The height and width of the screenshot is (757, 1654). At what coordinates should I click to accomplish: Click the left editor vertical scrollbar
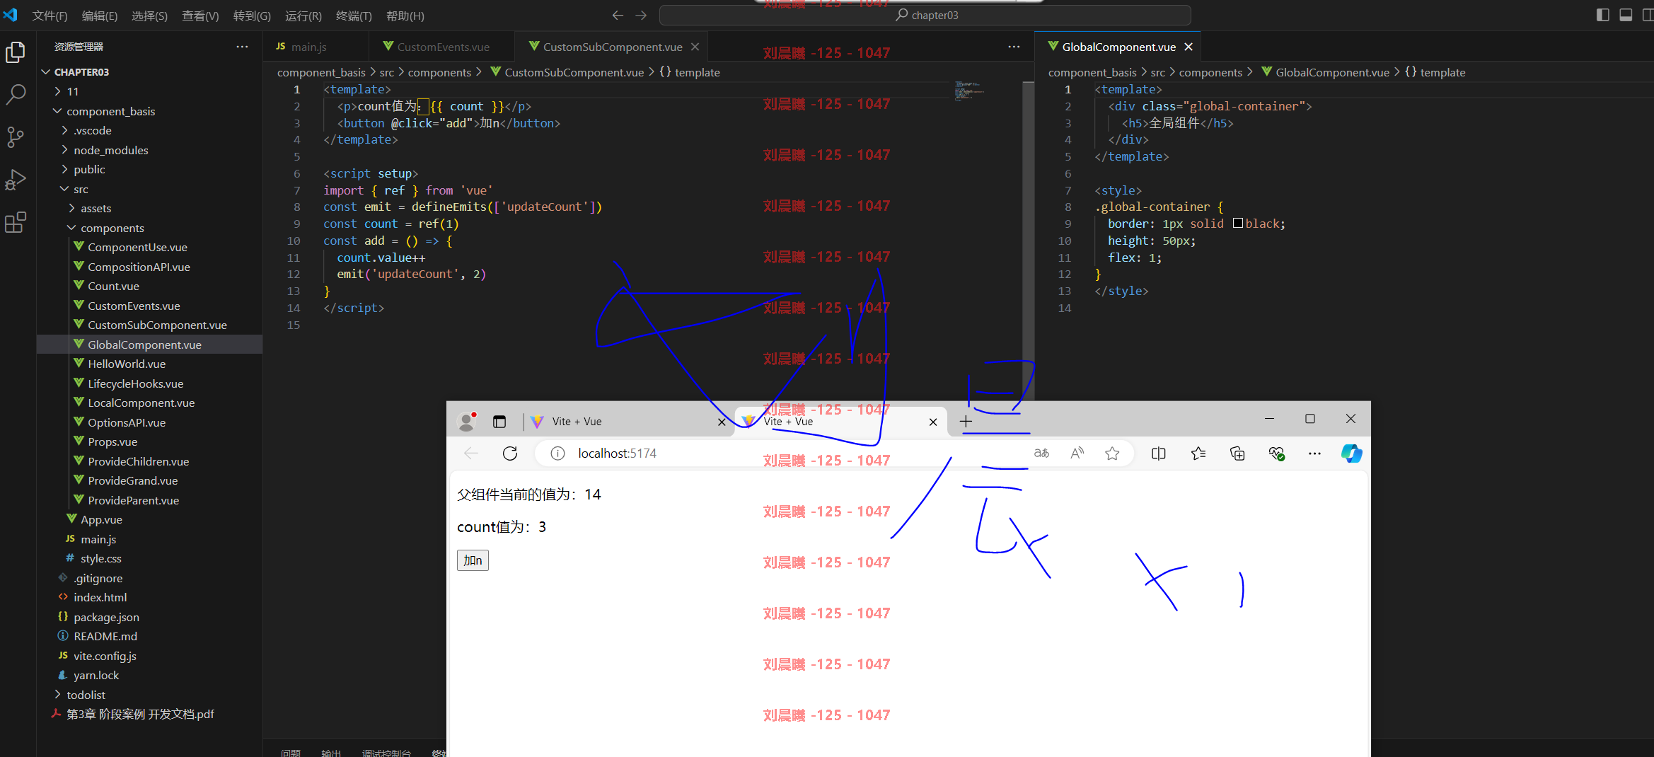[1028, 241]
